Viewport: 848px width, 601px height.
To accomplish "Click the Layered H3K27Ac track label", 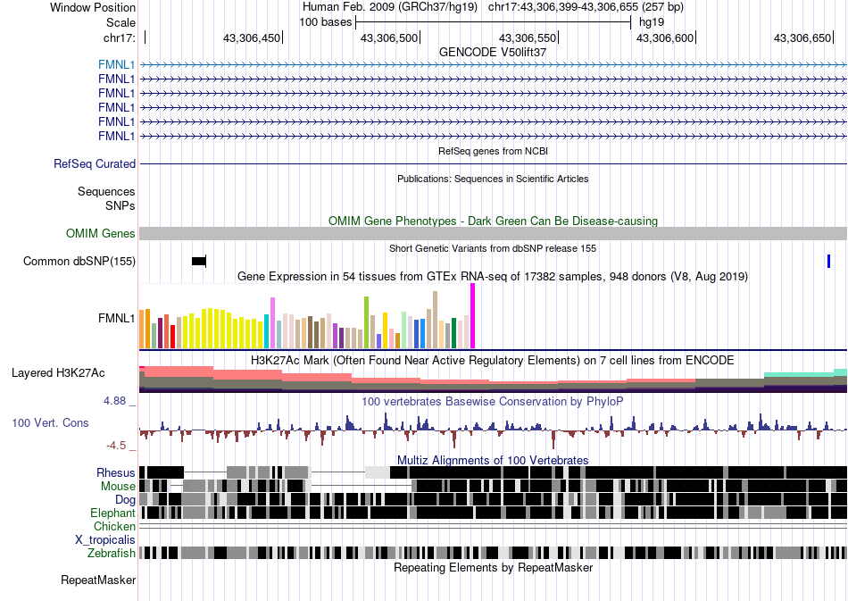I will (x=58, y=372).
